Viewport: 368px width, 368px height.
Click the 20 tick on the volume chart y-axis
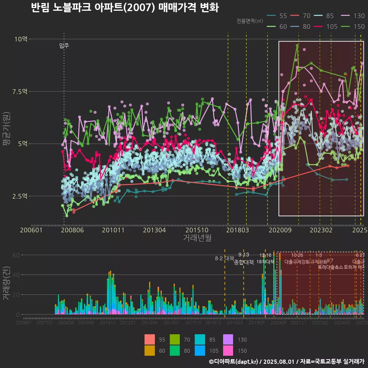pos(16,295)
